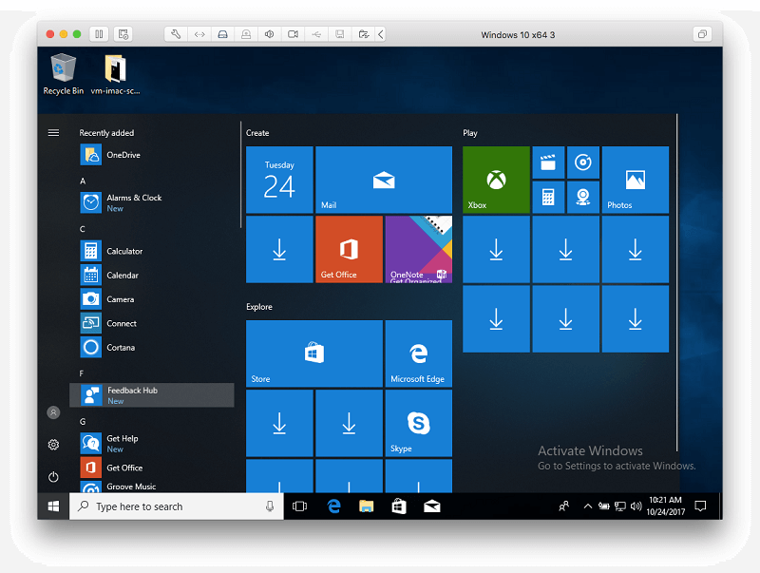
Task: Open Task View on the taskbar
Action: click(299, 506)
